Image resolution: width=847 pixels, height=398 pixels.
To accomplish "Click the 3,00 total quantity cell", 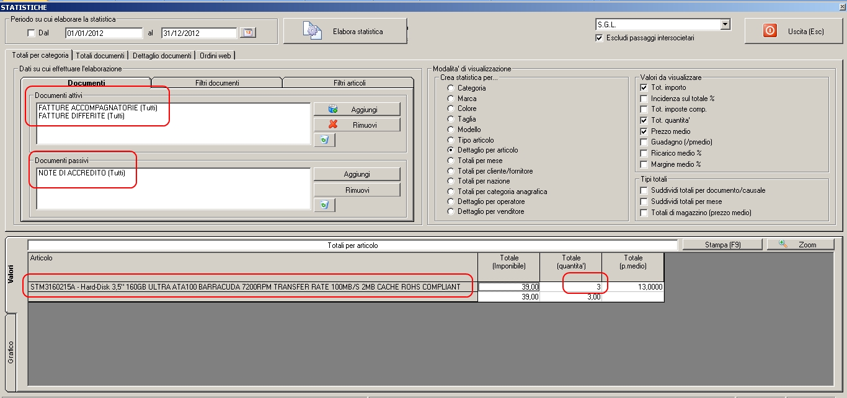I will point(570,297).
